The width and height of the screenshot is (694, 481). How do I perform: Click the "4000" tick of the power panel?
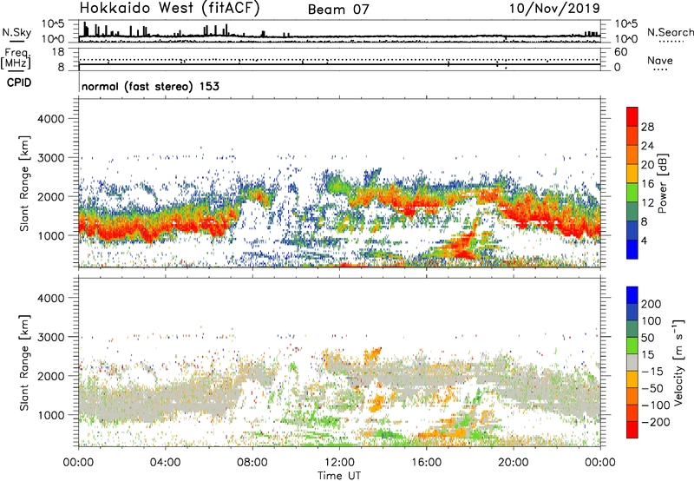pos(50,119)
